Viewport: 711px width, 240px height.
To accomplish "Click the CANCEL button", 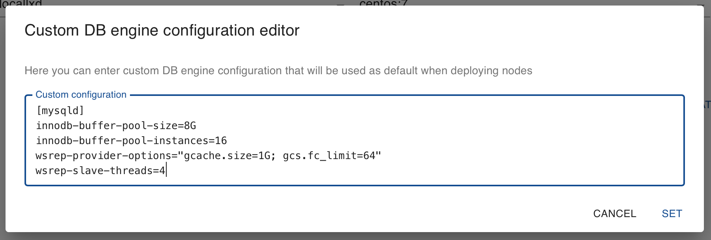I will click(615, 214).
